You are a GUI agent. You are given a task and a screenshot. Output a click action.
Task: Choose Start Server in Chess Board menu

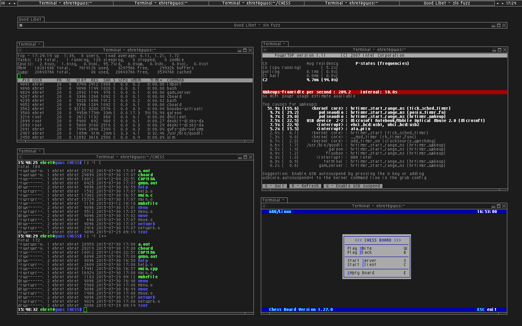[362, 260]
